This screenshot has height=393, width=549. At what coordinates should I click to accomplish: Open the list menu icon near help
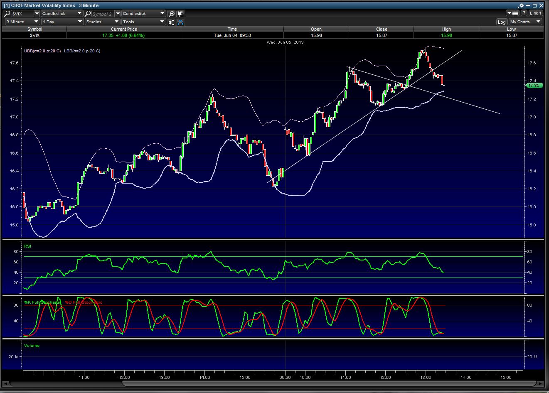(x=513, y=13)
